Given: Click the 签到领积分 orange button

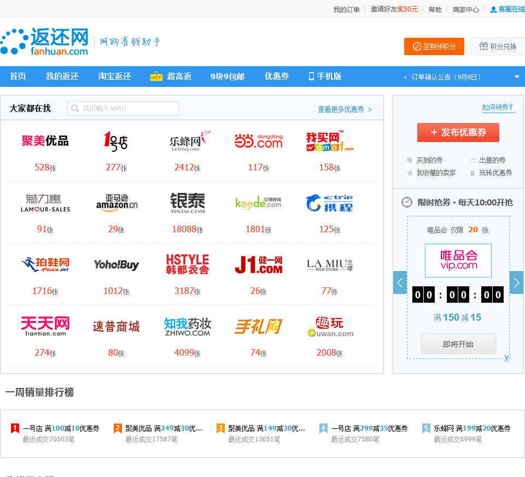Looking at the screenshot, I should [x=434, y=46].
